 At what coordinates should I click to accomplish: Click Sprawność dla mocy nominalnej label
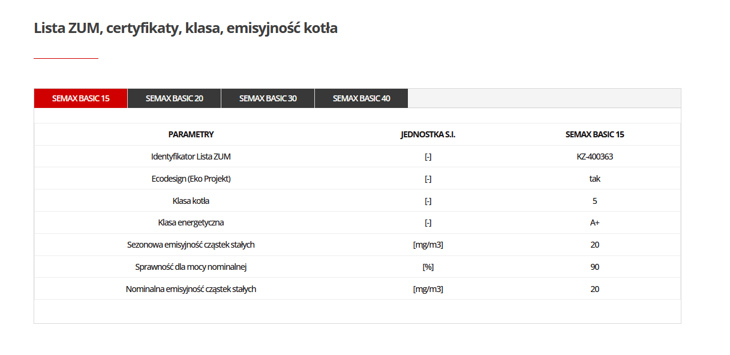[191, 267]
